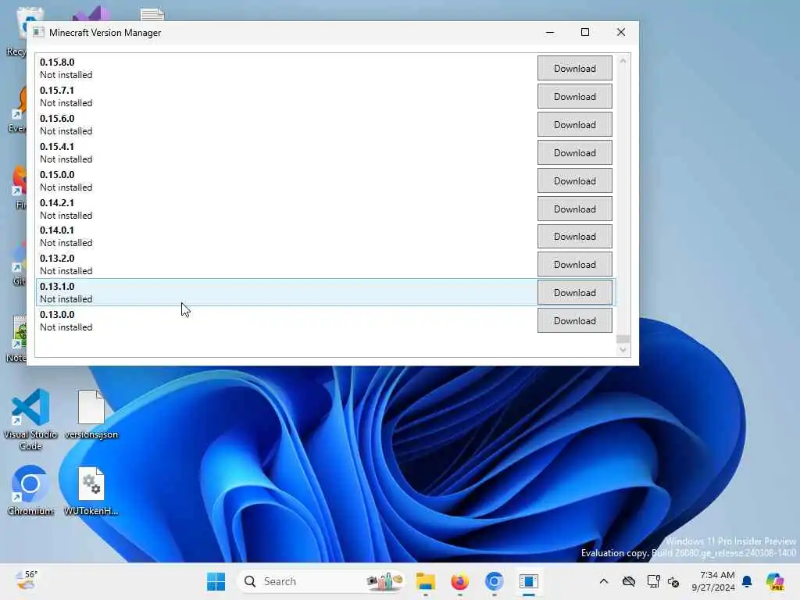Select the 0.14.0.1 version row
Viewport: 800px width, 600px height.
click(x=326, y=236)
